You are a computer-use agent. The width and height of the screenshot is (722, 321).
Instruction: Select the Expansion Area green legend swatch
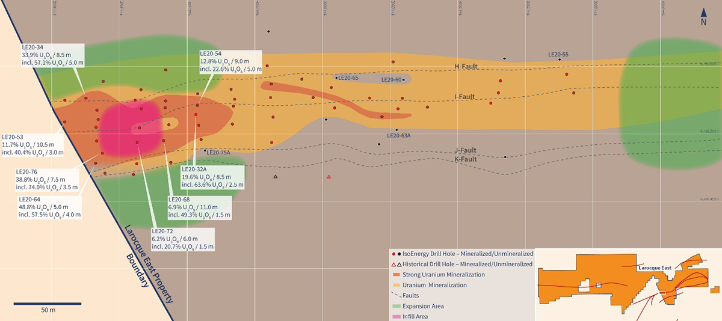(x=396, y=306)
